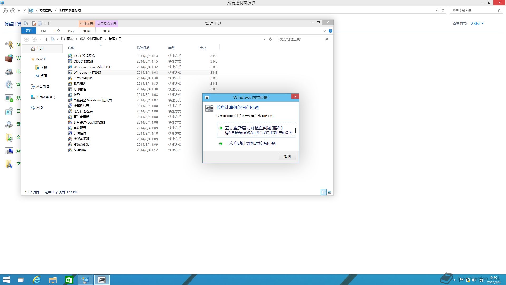Switch to details view icon
This screenshot has height=285, width=506.
pyautogui.click(x=324, y=192)
